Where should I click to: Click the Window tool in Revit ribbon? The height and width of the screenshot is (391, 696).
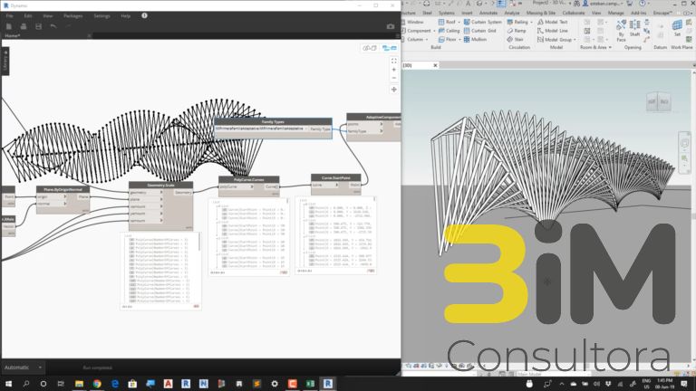coord(412,22)
